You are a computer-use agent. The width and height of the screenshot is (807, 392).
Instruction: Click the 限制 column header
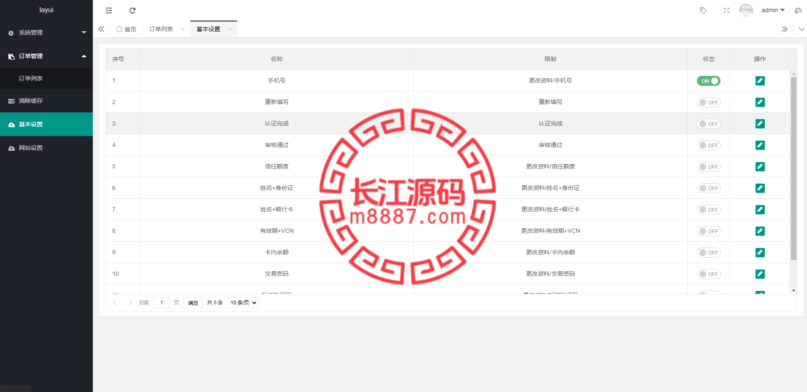point(551,59)
